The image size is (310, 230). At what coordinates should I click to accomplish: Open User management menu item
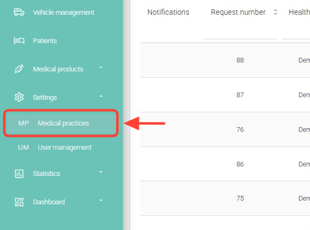[64, 148]
